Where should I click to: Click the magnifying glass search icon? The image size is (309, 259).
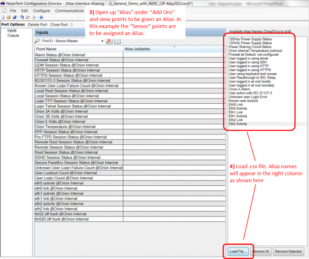(x=37, y=41)
